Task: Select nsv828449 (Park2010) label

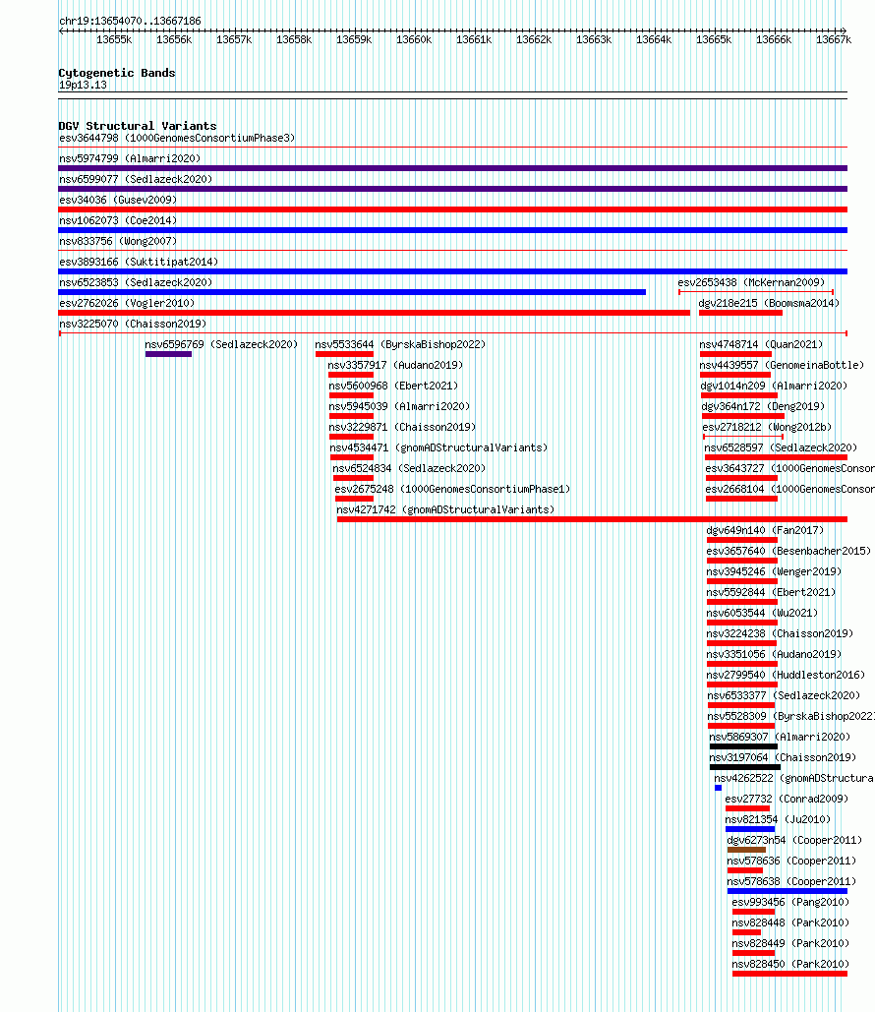Action: point(790,943)
